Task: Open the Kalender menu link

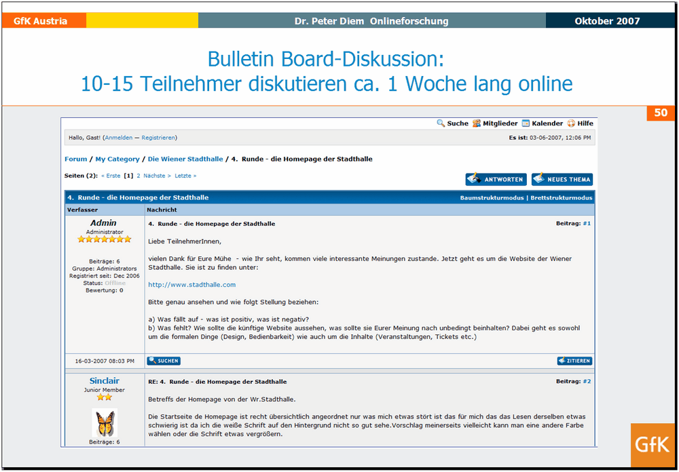Action: pyautogui.click(x=547, y=123)
